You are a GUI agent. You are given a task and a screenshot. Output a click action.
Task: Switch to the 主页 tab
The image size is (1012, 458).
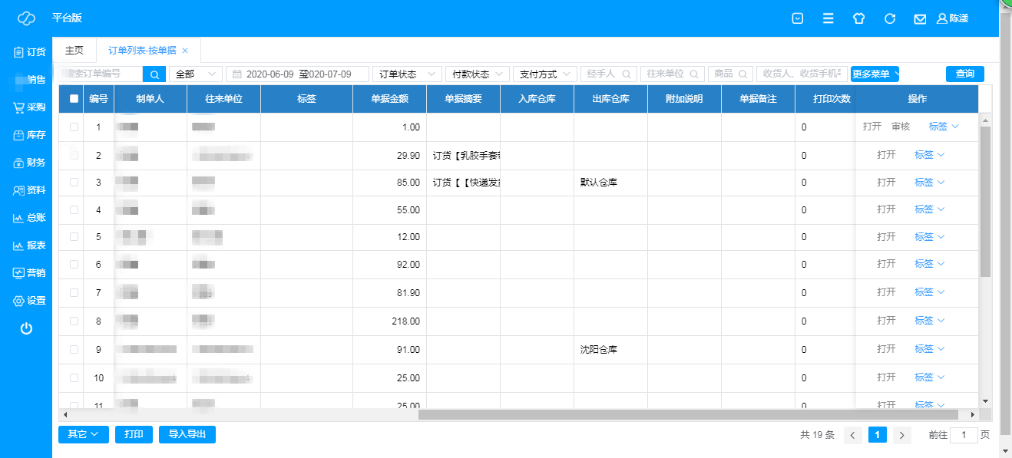(74, 51)
